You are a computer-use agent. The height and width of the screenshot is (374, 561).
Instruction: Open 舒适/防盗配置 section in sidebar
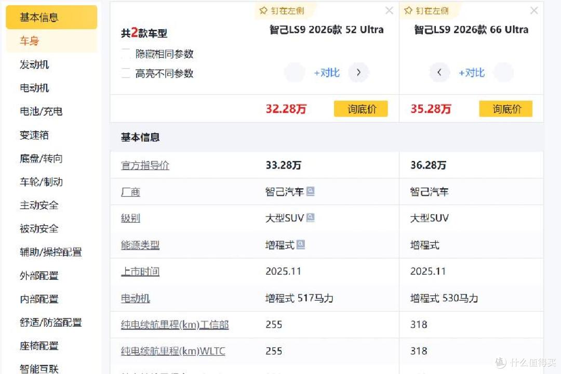click(51, 323)
